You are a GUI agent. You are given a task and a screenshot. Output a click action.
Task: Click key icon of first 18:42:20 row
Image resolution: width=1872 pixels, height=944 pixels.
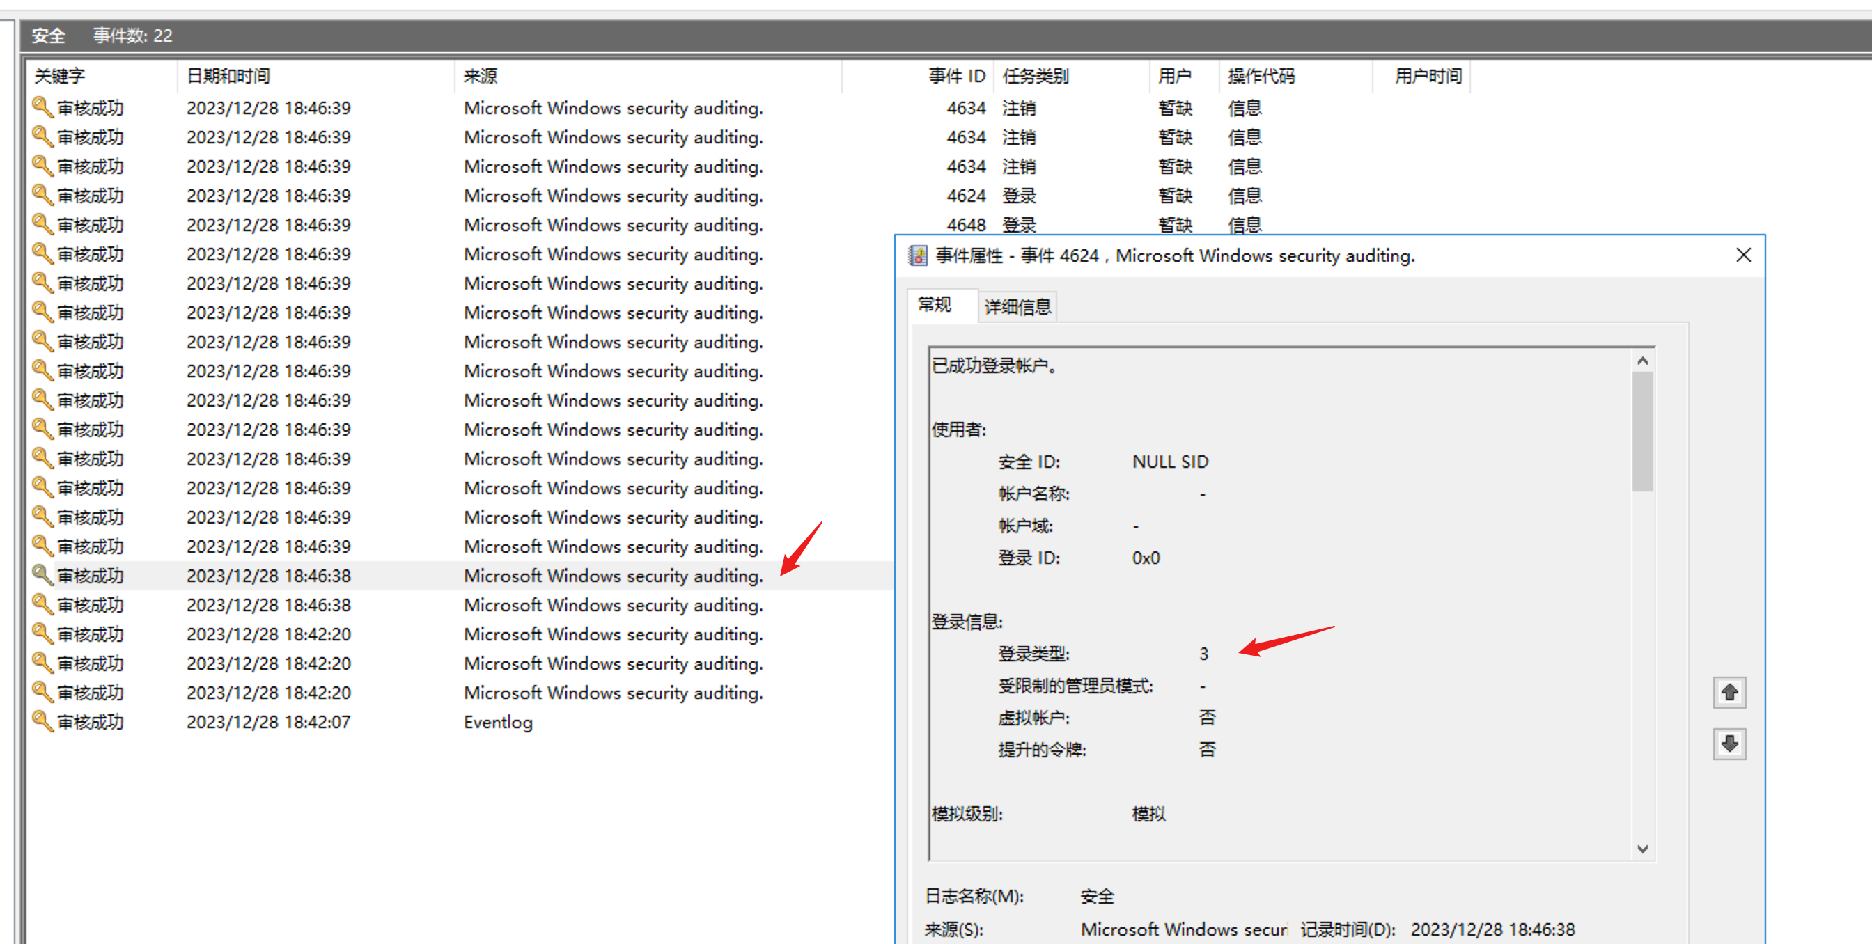tap(42, 634)
